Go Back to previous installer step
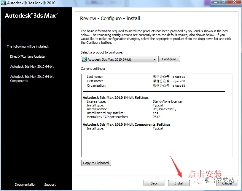Viewport: 242px width, 191px height. [154, 183]
